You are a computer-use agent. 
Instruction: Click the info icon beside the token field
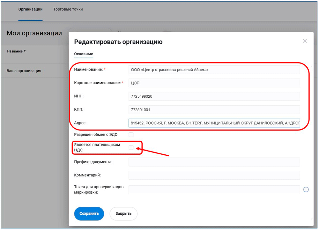(306, 189)
